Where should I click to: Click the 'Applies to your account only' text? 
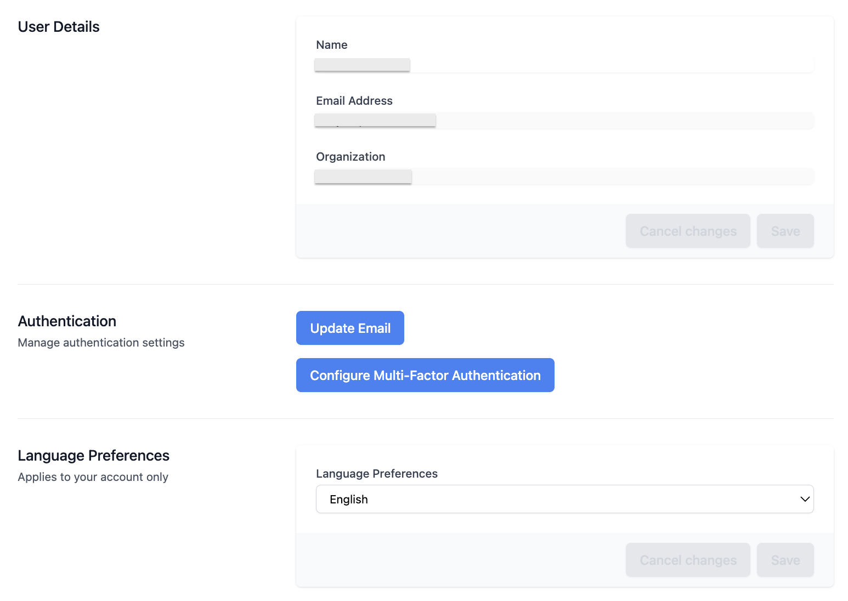pos(93,477)
